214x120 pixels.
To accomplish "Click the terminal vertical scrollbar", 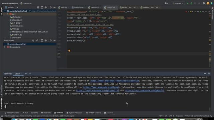I will click(x=210, y=109).
